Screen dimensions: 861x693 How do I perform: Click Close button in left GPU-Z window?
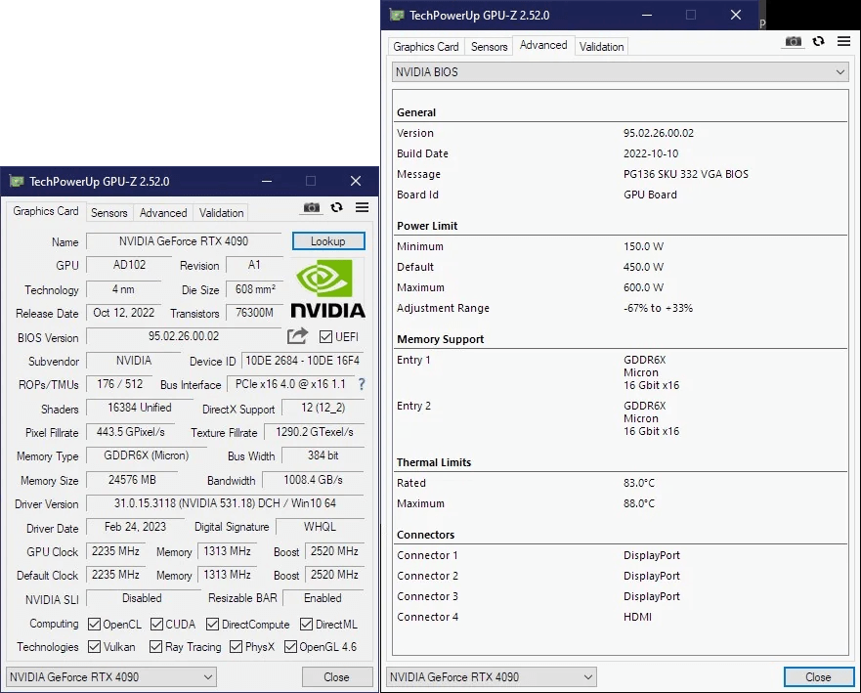[336, 677]
